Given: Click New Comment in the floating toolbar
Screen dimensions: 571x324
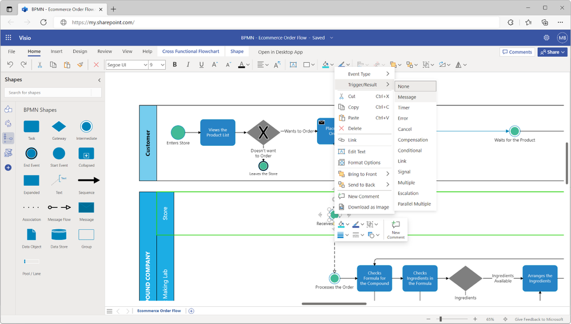Looking at the screenshot, I should 396,230.
